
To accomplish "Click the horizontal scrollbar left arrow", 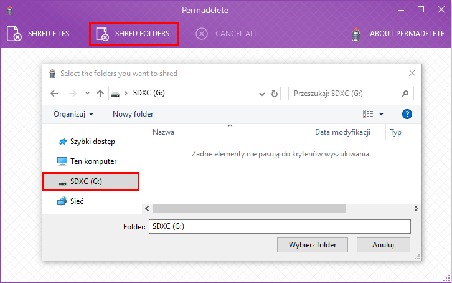I will pyautogui.click(x=148, y=208).
